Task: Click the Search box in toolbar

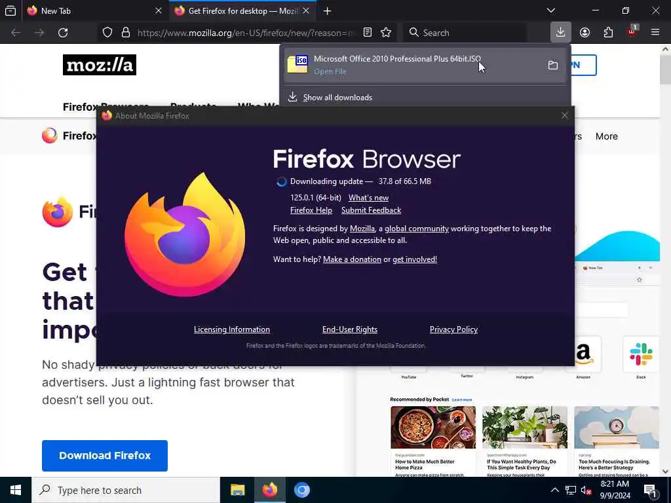Action: [x=465, y=33]
